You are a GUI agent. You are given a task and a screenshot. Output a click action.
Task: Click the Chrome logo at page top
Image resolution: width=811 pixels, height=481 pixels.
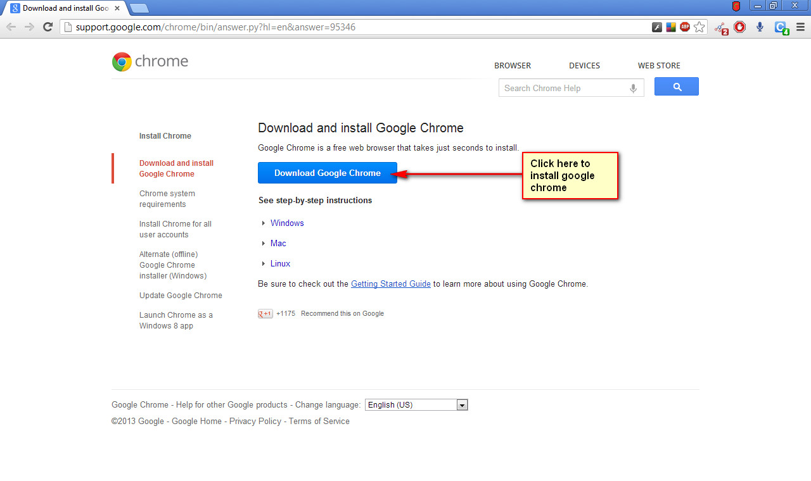[150, 61]
